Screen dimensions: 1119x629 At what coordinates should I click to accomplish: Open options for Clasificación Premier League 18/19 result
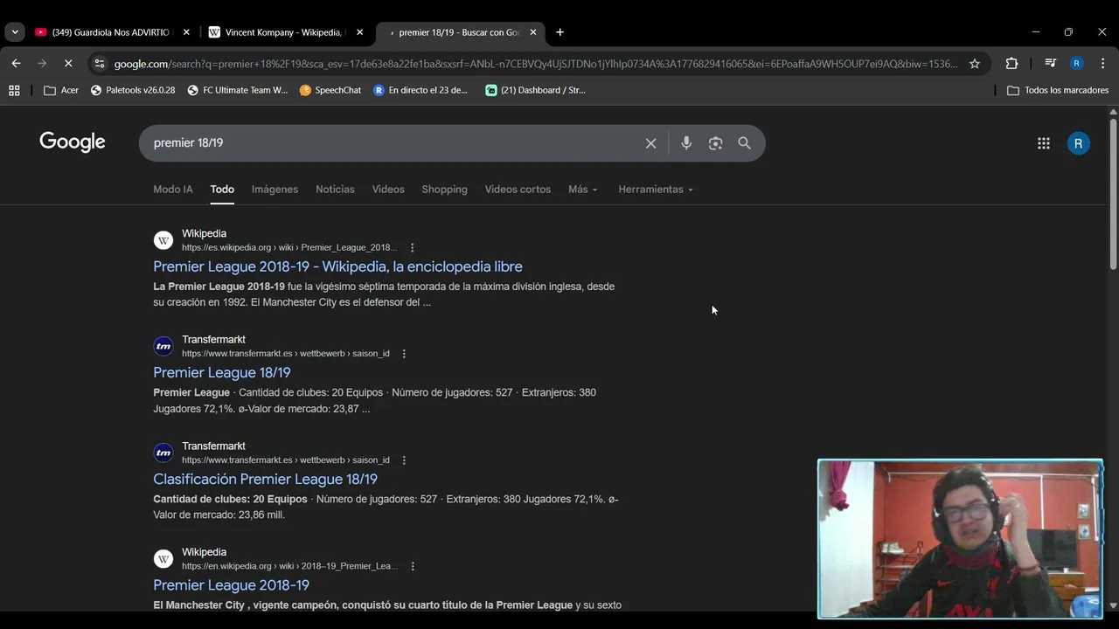click(x=404, y=460)
